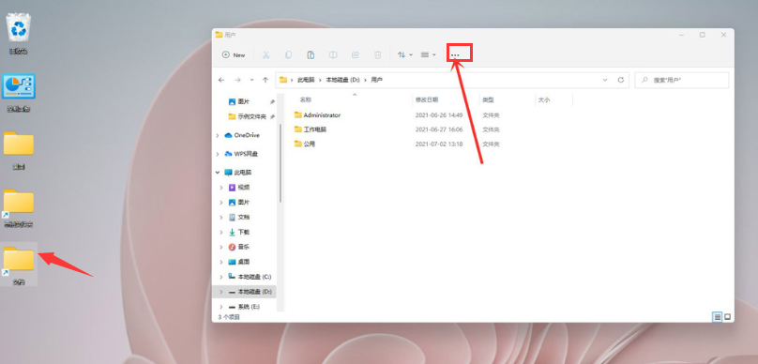
Task: Expand the 本地磁盘 (C:) tree node
Action: pyautogui.click(x=221, y=277)
